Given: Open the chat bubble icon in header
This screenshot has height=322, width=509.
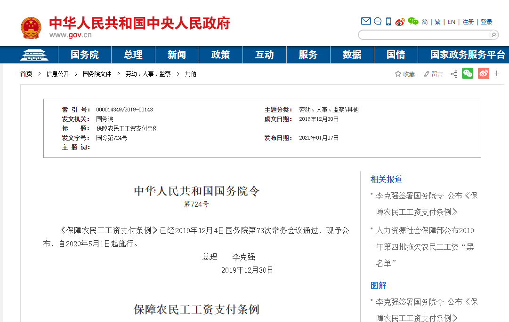Looking at the screenshot, I should 378,21.
